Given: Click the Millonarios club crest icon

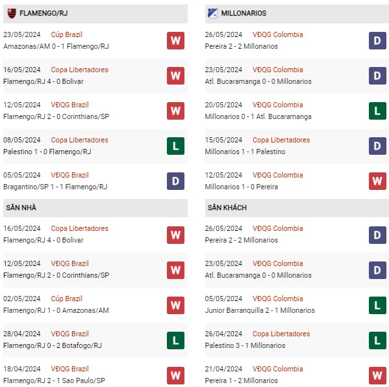Looking at the screenshot, I should tap(213, 14).
